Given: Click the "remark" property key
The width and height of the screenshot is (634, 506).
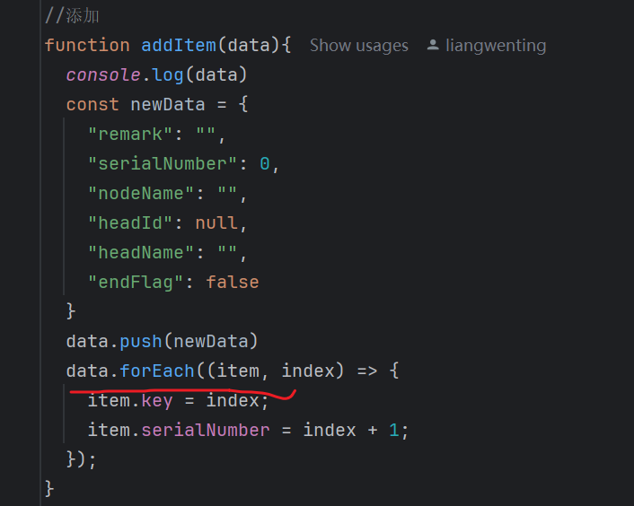Looking at the screenshot, I should (130, 134).
